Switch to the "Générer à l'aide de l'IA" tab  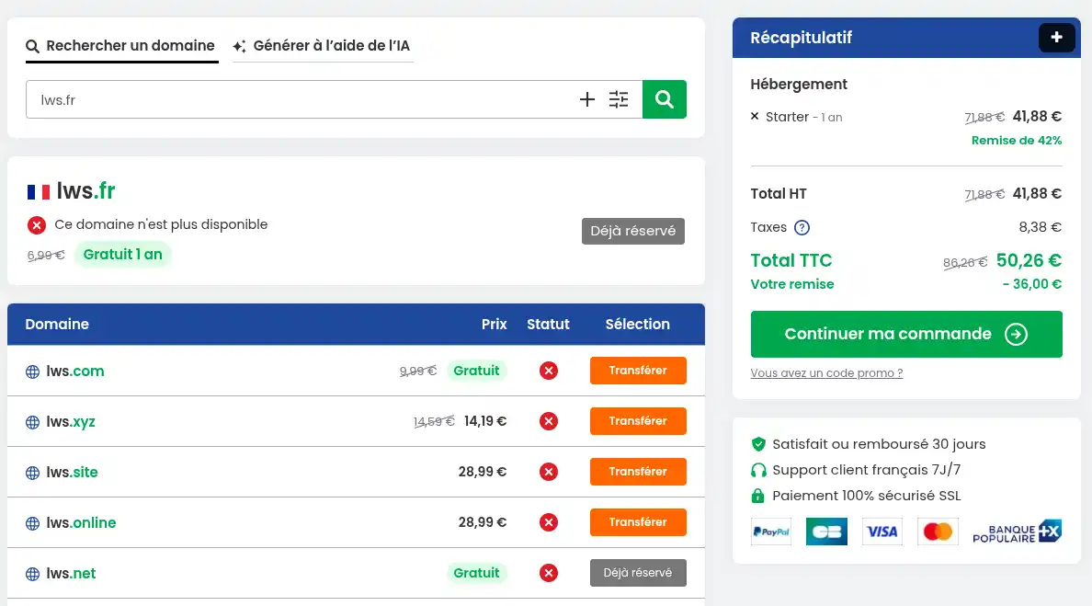(322, 45)
